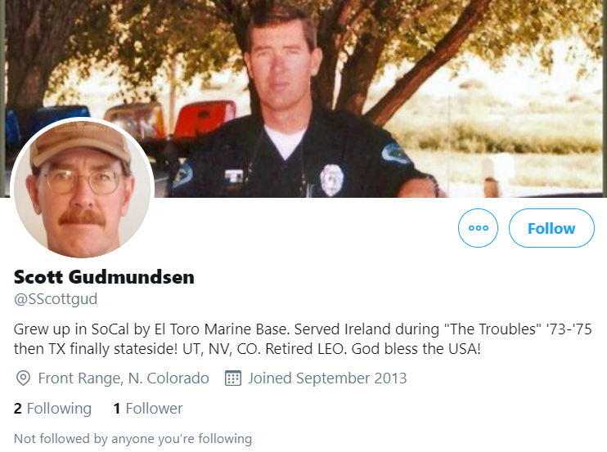
Task: Select the @SScottgud handle text
Action: click(x=56, y=299)
